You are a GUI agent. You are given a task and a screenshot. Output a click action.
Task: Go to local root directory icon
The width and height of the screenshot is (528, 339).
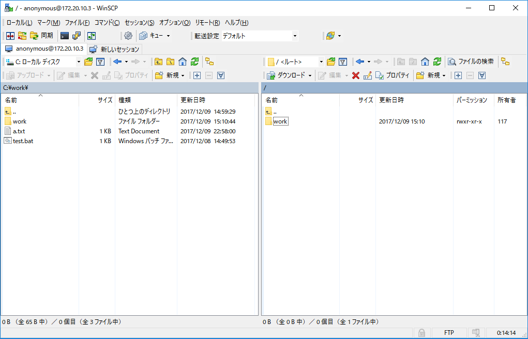tap(170, 61)
